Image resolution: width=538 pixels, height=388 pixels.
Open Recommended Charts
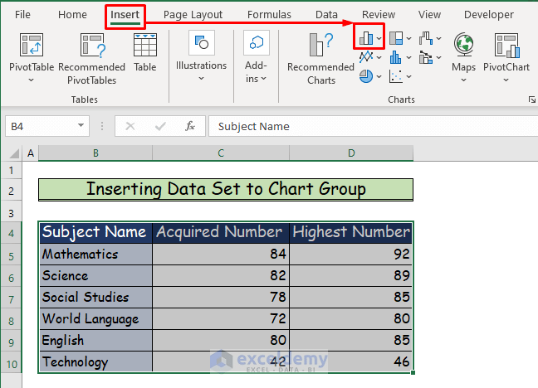(320, 59)
